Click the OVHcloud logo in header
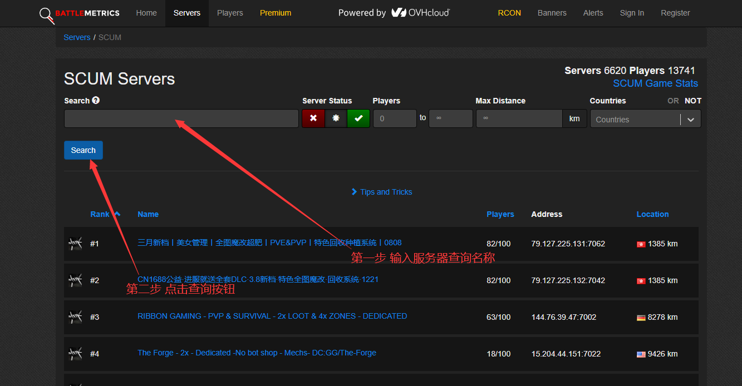This screenshot has width=742, height=386. 420,13
